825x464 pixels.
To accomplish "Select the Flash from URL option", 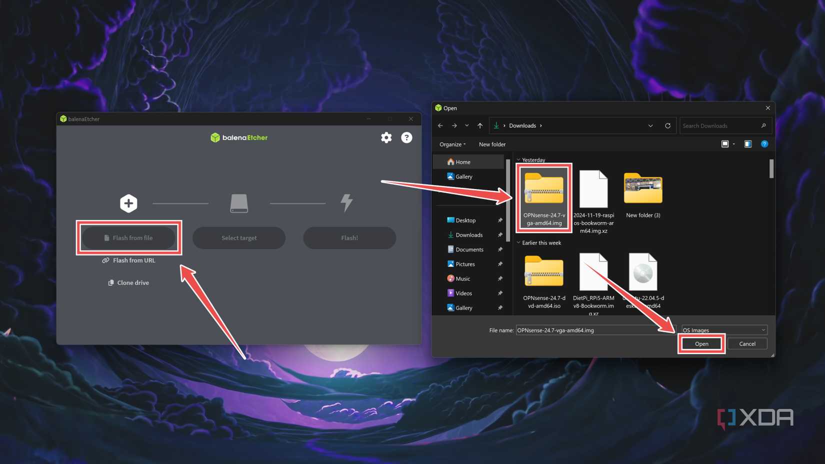I will (128, 260).
